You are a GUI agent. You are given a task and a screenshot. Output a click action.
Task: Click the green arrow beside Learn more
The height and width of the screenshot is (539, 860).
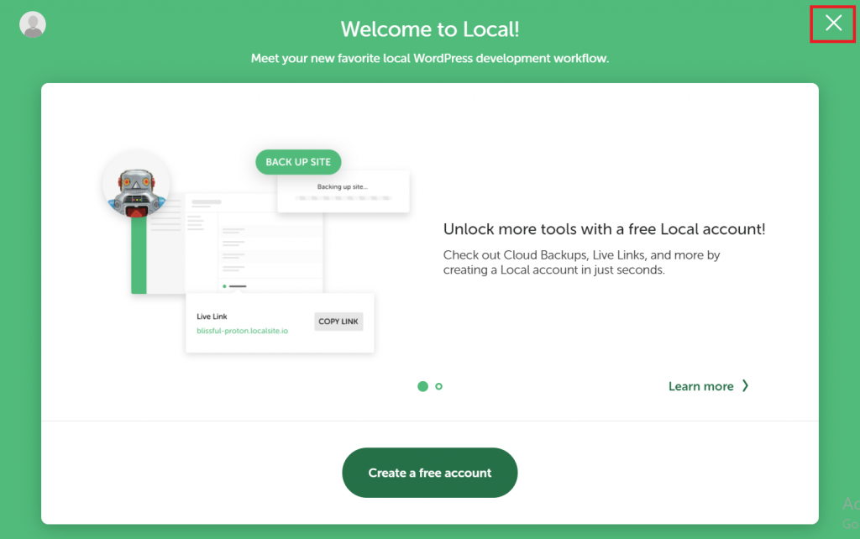click(744, 386)
